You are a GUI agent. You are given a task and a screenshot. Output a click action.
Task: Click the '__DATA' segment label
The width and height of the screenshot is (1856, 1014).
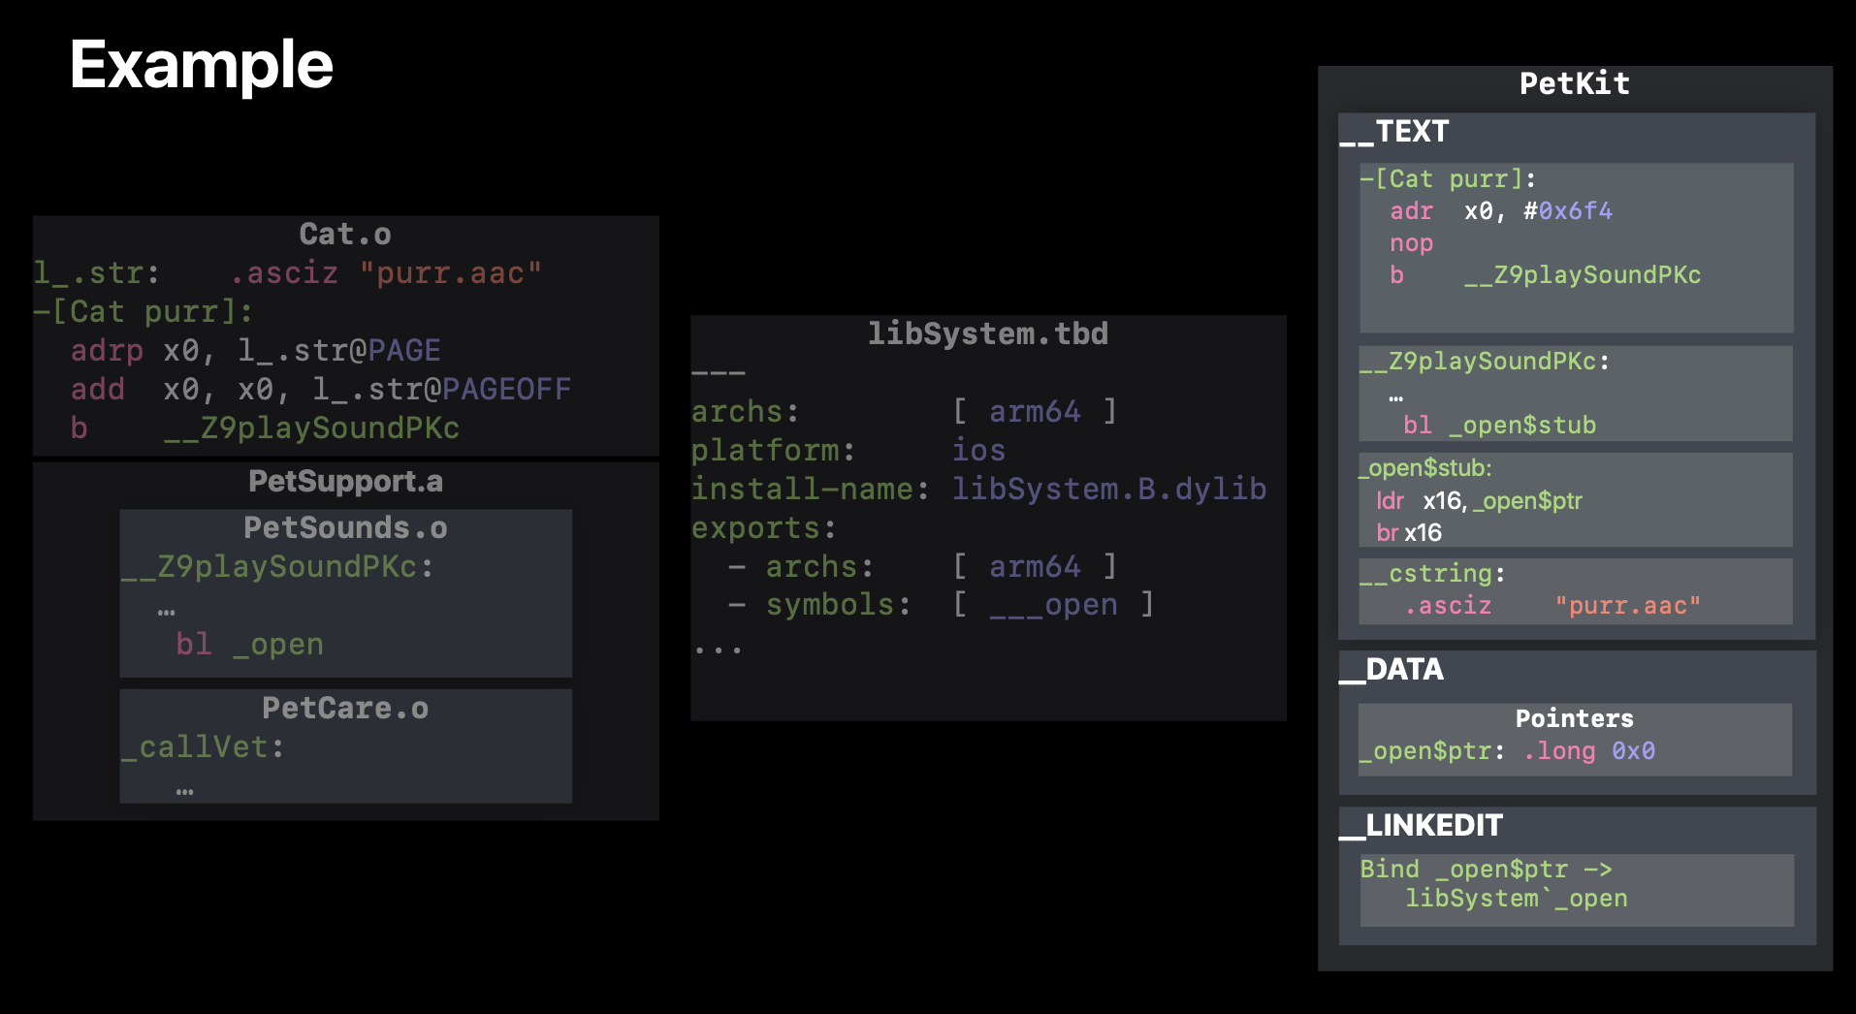(x=1392, y=669)
